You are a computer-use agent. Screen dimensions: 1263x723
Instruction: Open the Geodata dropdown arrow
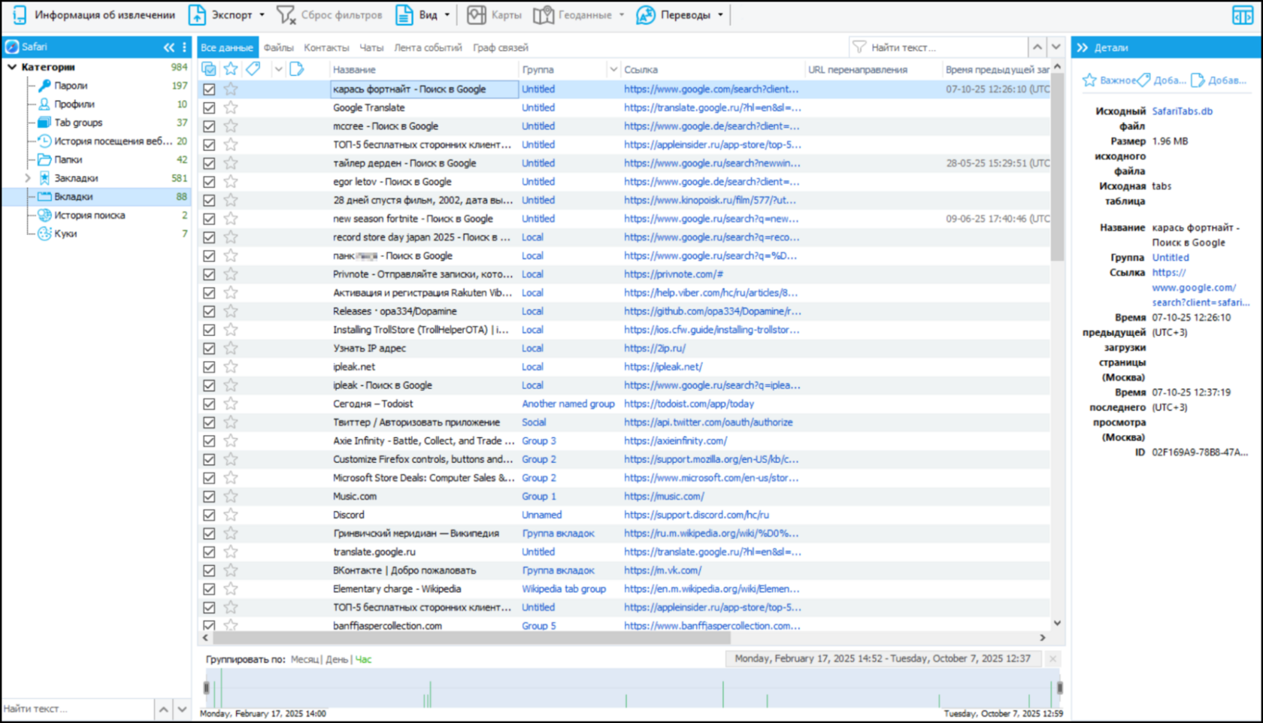[622, 15]
